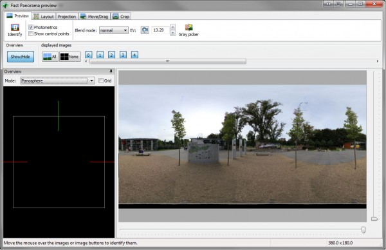Viewport: 386px width, 250px height.
Task: Click the horizontal field of view slider handle
Action: coord(363,229)
